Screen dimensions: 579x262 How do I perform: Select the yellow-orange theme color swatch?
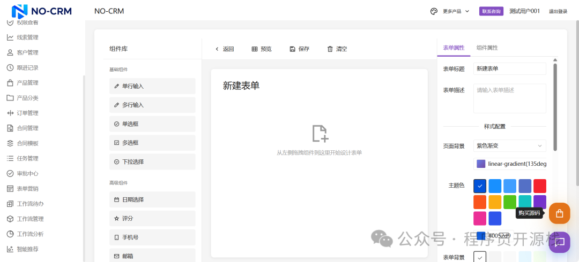495,202
